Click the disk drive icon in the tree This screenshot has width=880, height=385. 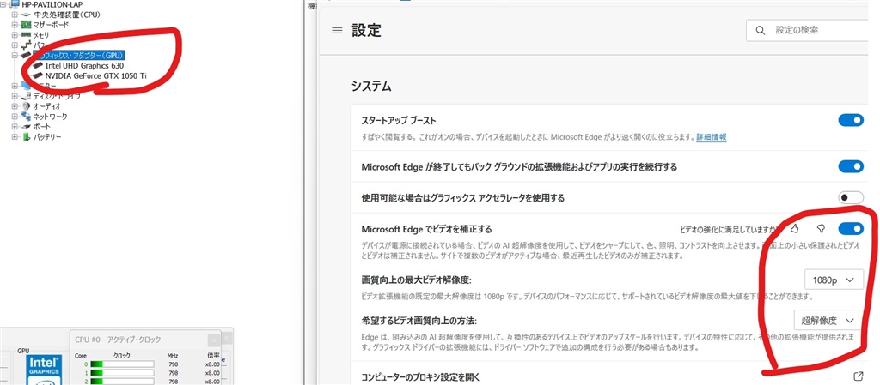coord(26,96)
